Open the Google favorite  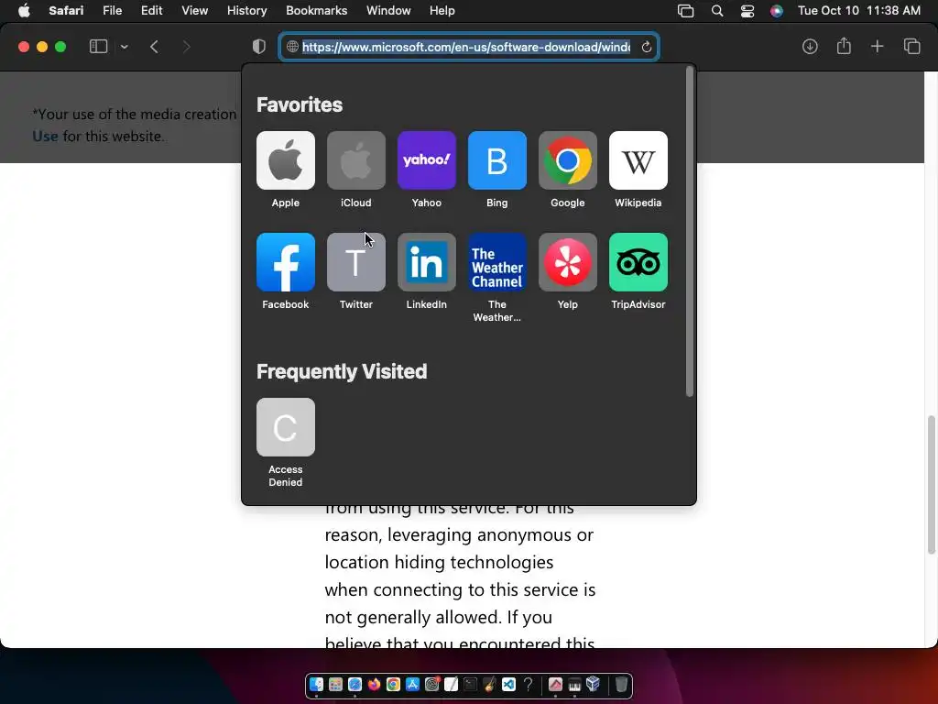pos(568,160)
